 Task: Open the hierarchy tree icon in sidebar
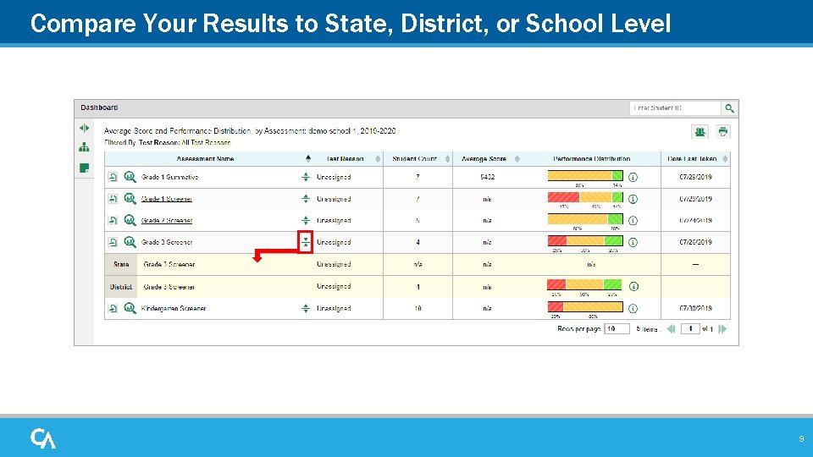click(x=84, y=147)
